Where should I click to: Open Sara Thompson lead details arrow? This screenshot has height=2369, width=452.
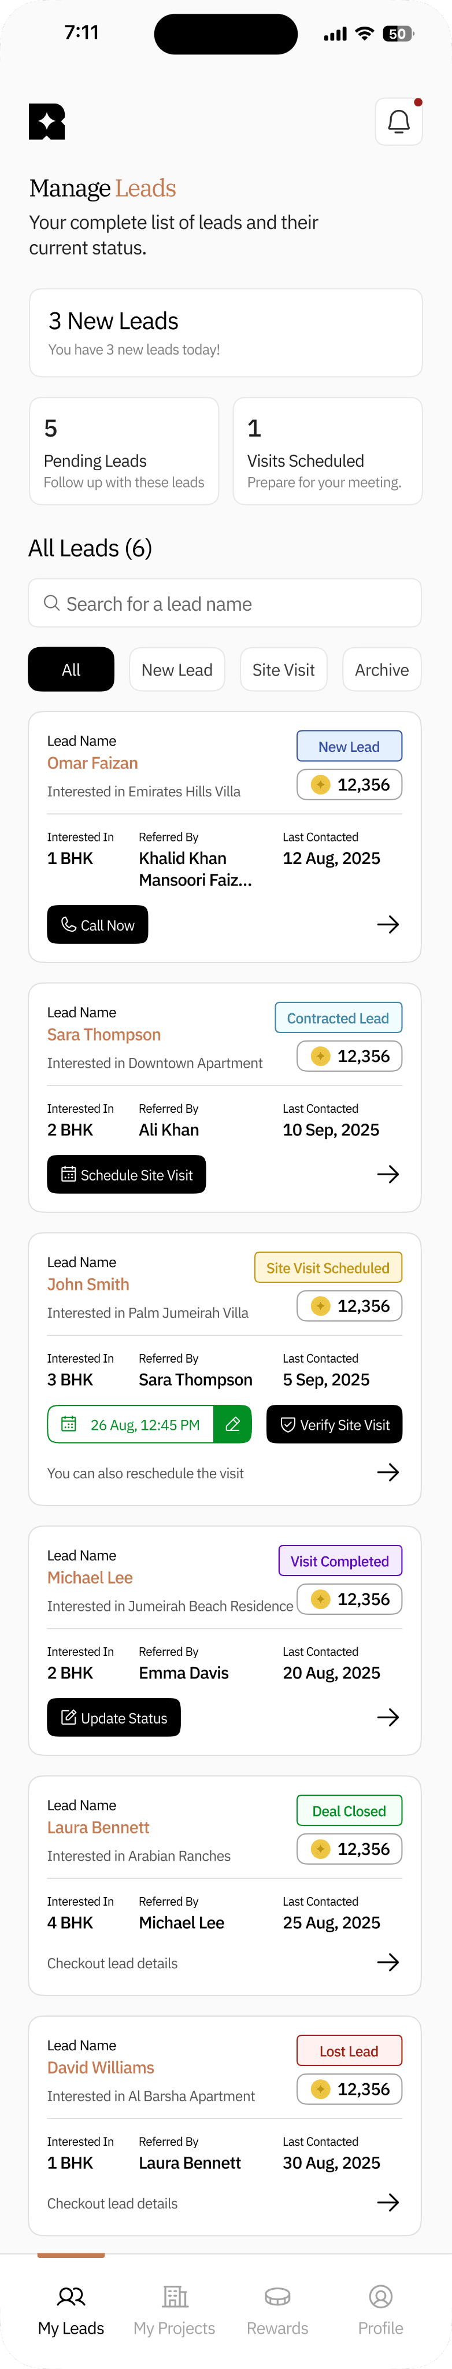(388, 1175)
